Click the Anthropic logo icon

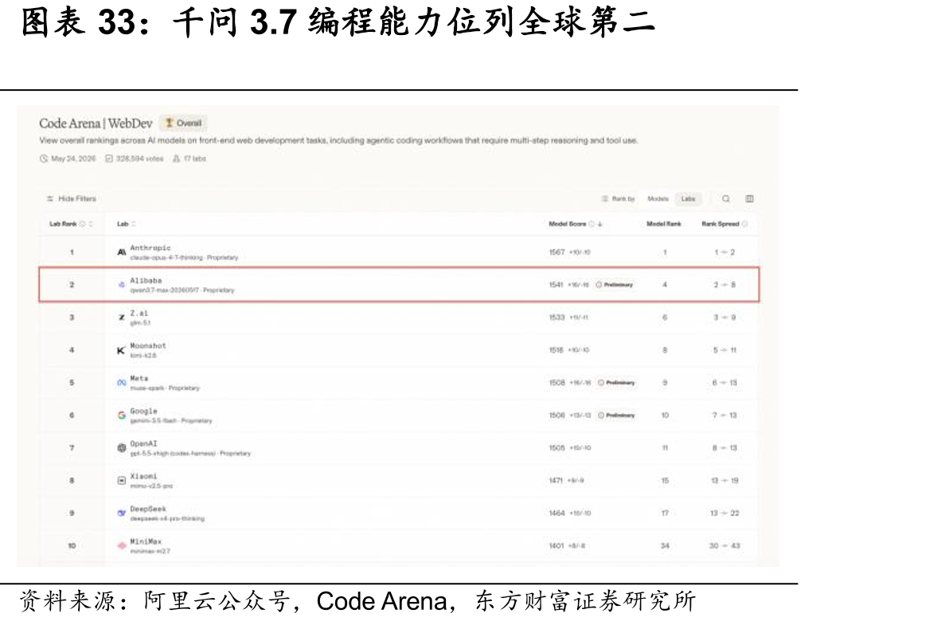[122, 252]
